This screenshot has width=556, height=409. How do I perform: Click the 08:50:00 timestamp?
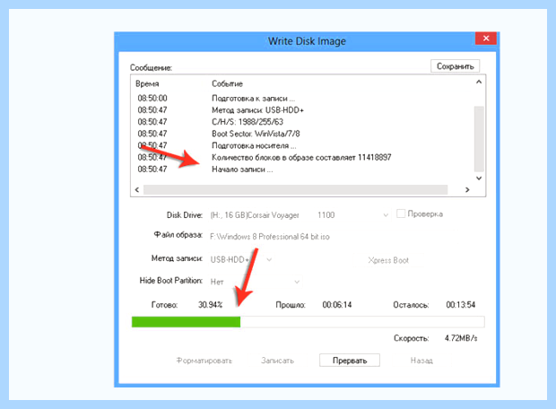(x=152, y=99)
